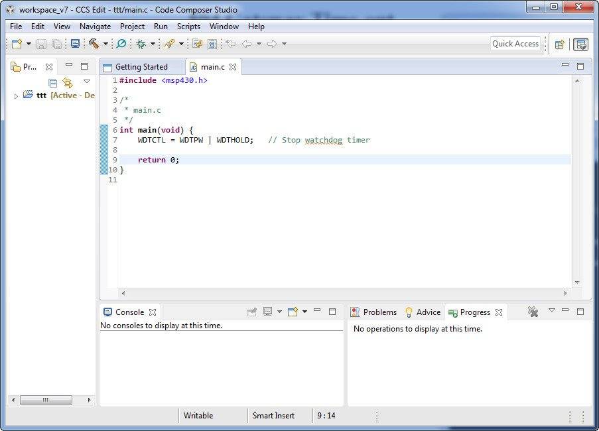Click in the Quick Access search field
The width and height of the screenshot is (599, 431).
(515, 44)
